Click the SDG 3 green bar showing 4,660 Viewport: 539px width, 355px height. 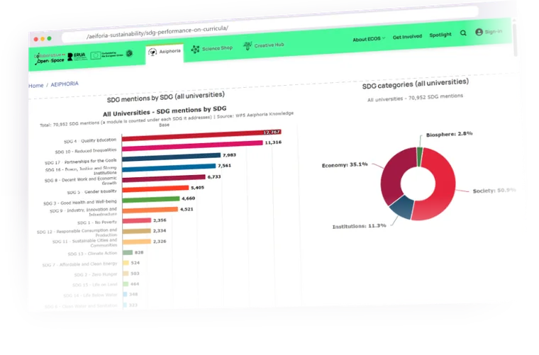pos(151,199)
